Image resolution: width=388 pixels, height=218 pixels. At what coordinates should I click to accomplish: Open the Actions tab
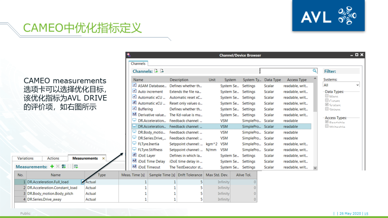(x=55, y=158)
